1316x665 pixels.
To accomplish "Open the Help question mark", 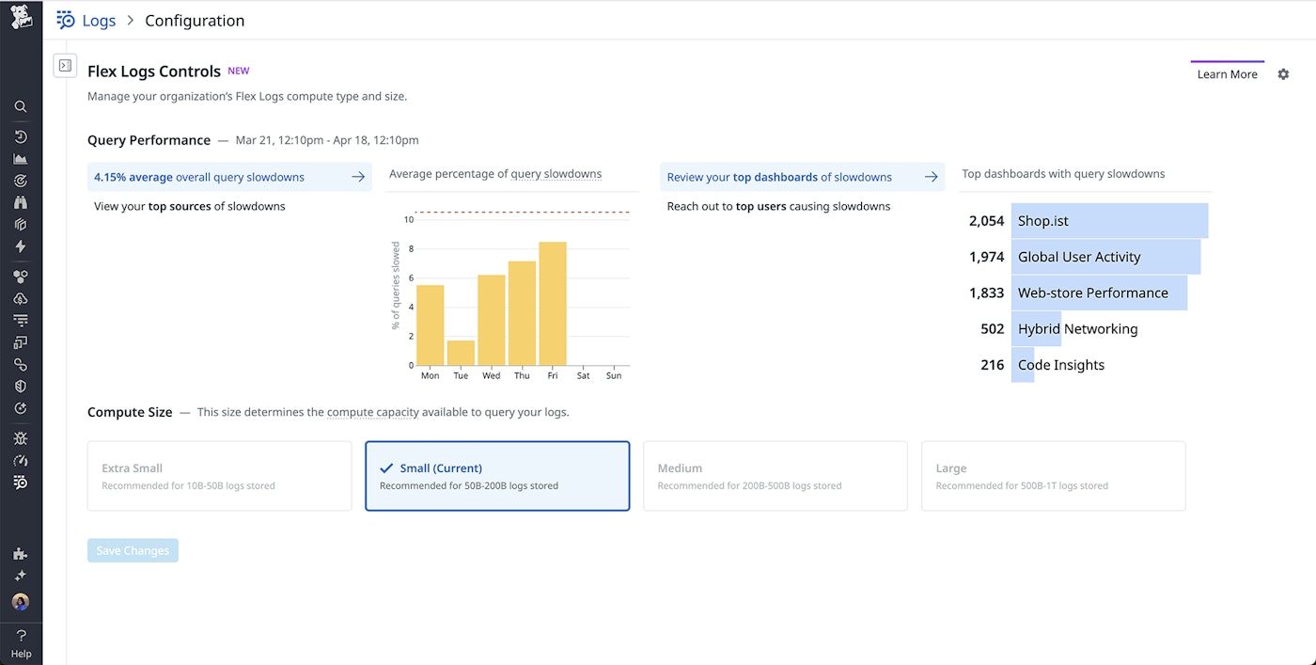I will point(21,636).
